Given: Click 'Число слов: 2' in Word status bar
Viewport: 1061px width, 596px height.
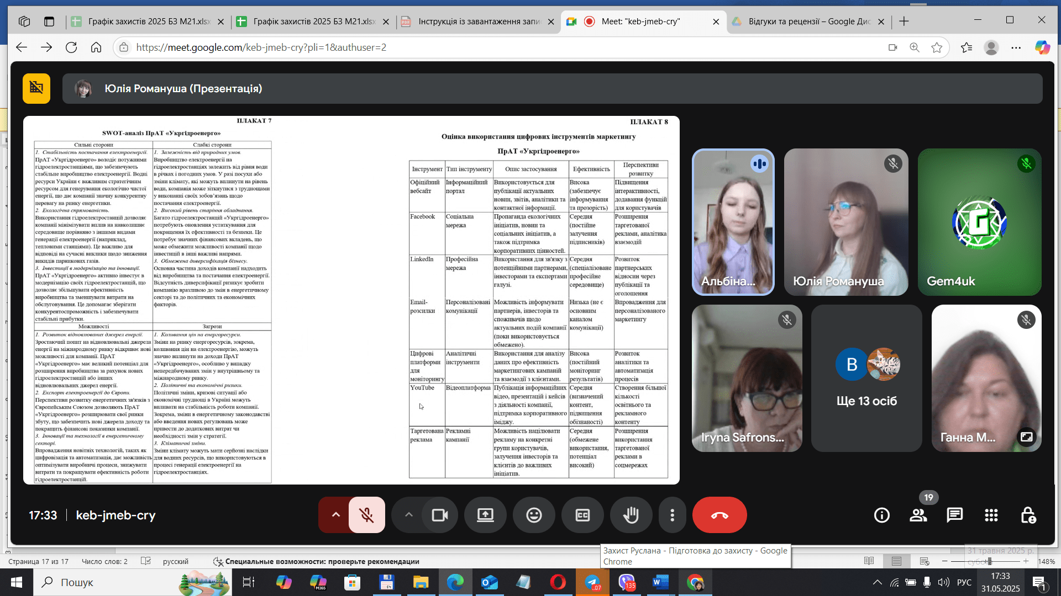Looking at the screenshot, I should point(104,561).
